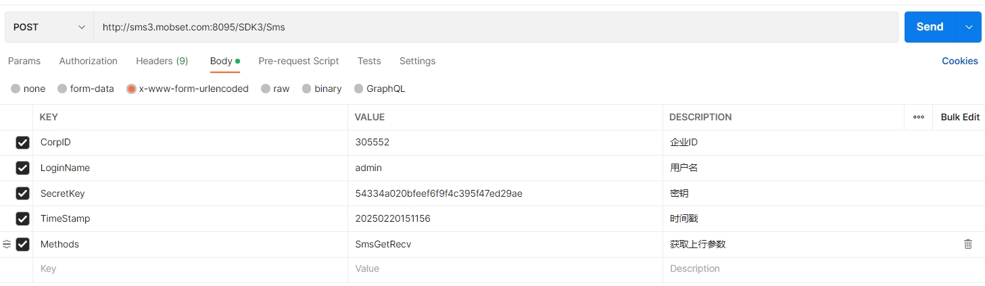This screenshot has width=985, height=286.
Task: Click the empty Key input cell
Action: tap(189, 269)
